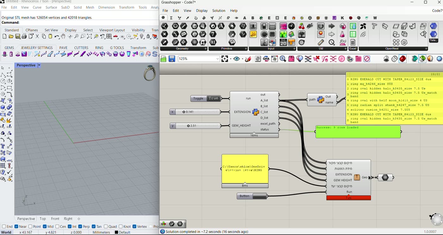This screenshot has height=235, width=443.
Task: Toggle the Cen osnap checkbox
Action: click(57, 226)
